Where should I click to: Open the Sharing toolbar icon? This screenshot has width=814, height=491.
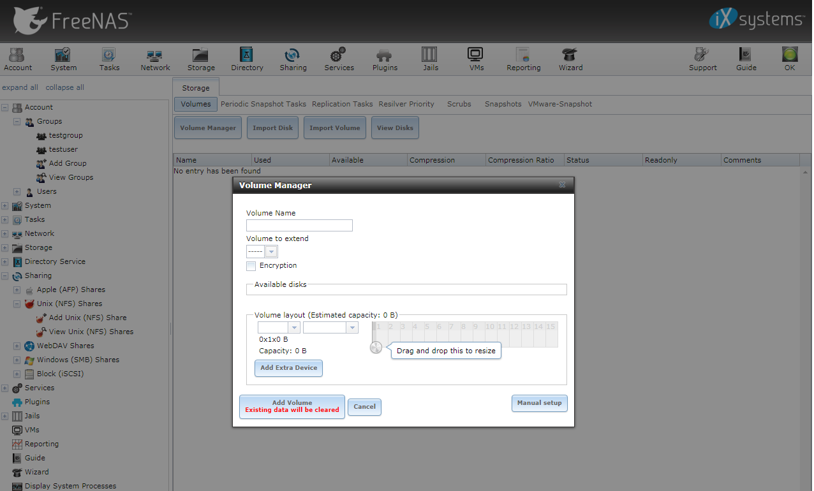293,59
